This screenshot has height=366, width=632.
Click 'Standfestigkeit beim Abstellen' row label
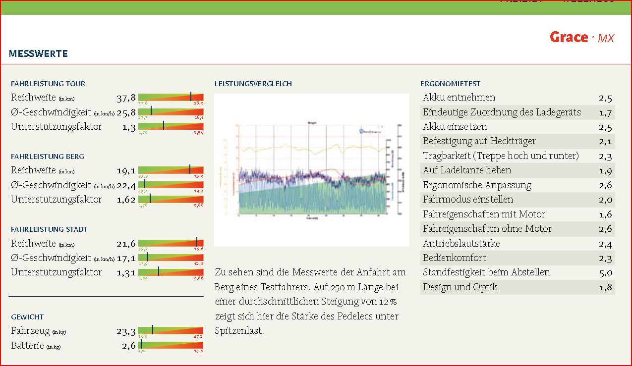pos(486,272)
